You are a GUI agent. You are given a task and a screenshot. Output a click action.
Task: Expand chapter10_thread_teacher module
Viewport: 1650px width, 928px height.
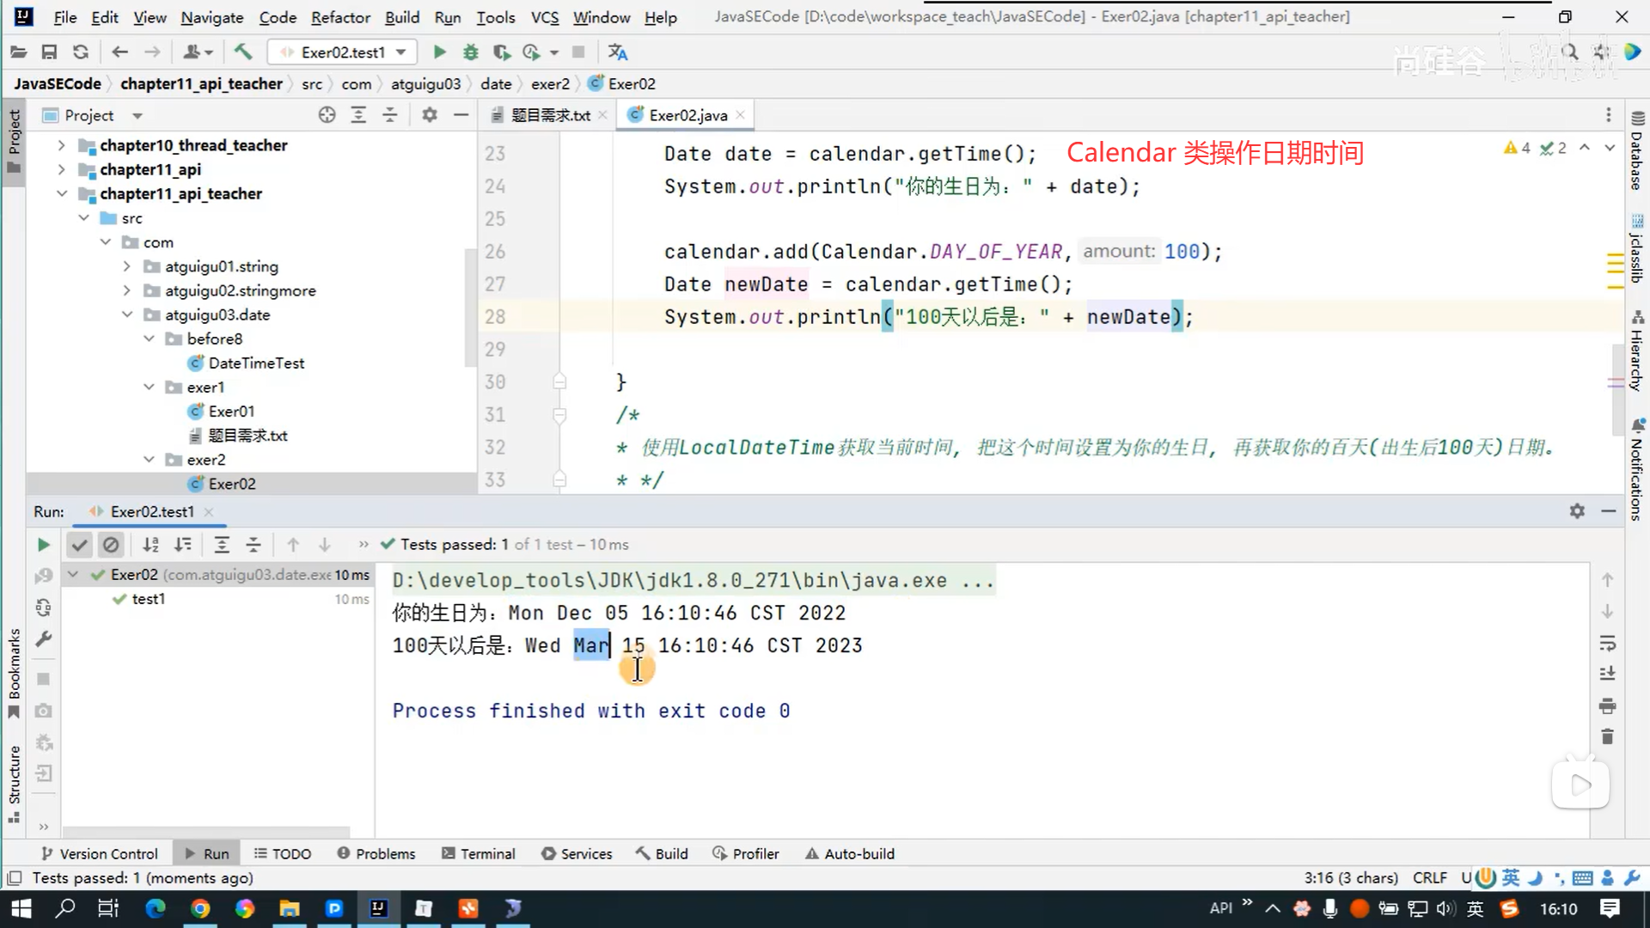tap(61, 145)
